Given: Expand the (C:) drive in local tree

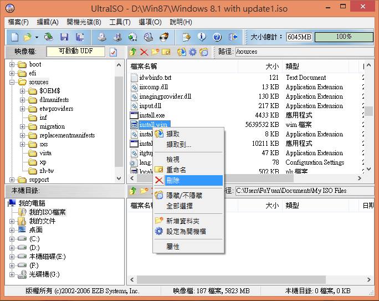Looking at the screenshot, I should point(12,239).
